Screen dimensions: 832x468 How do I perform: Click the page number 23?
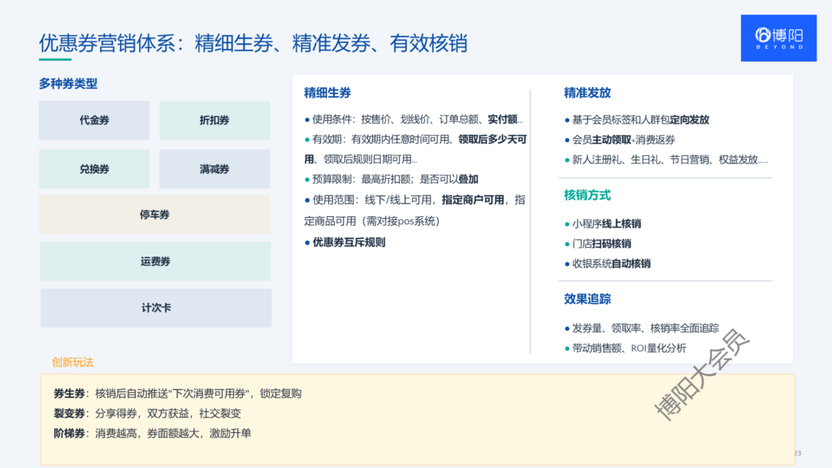pyautogui.click(x=798, y=453)
